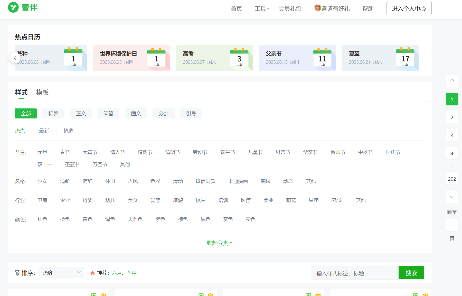Select the 分割 category filter
Viewport: 462px width, 296px height.
(163, 114)
